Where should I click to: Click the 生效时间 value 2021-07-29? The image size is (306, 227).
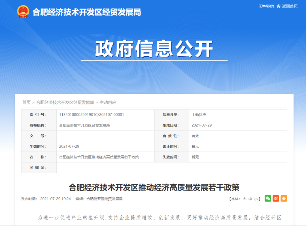tap(69, 146)
